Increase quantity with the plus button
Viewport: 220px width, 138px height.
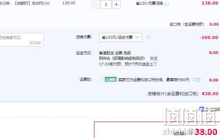pyautogui.click(x=116, y=4)
